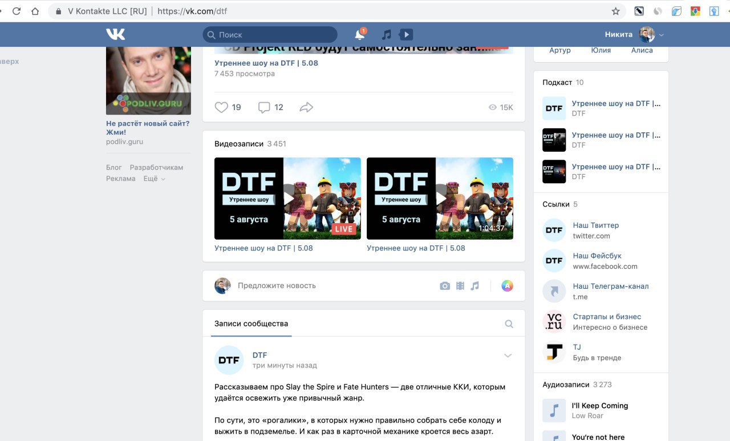
Task: Click the browser reload icon
Action: [x=17, y=11]
